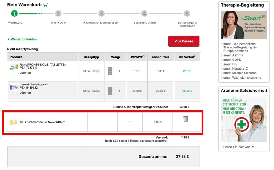
Task: Open smart Asthma link
Action: pos(233,55)
